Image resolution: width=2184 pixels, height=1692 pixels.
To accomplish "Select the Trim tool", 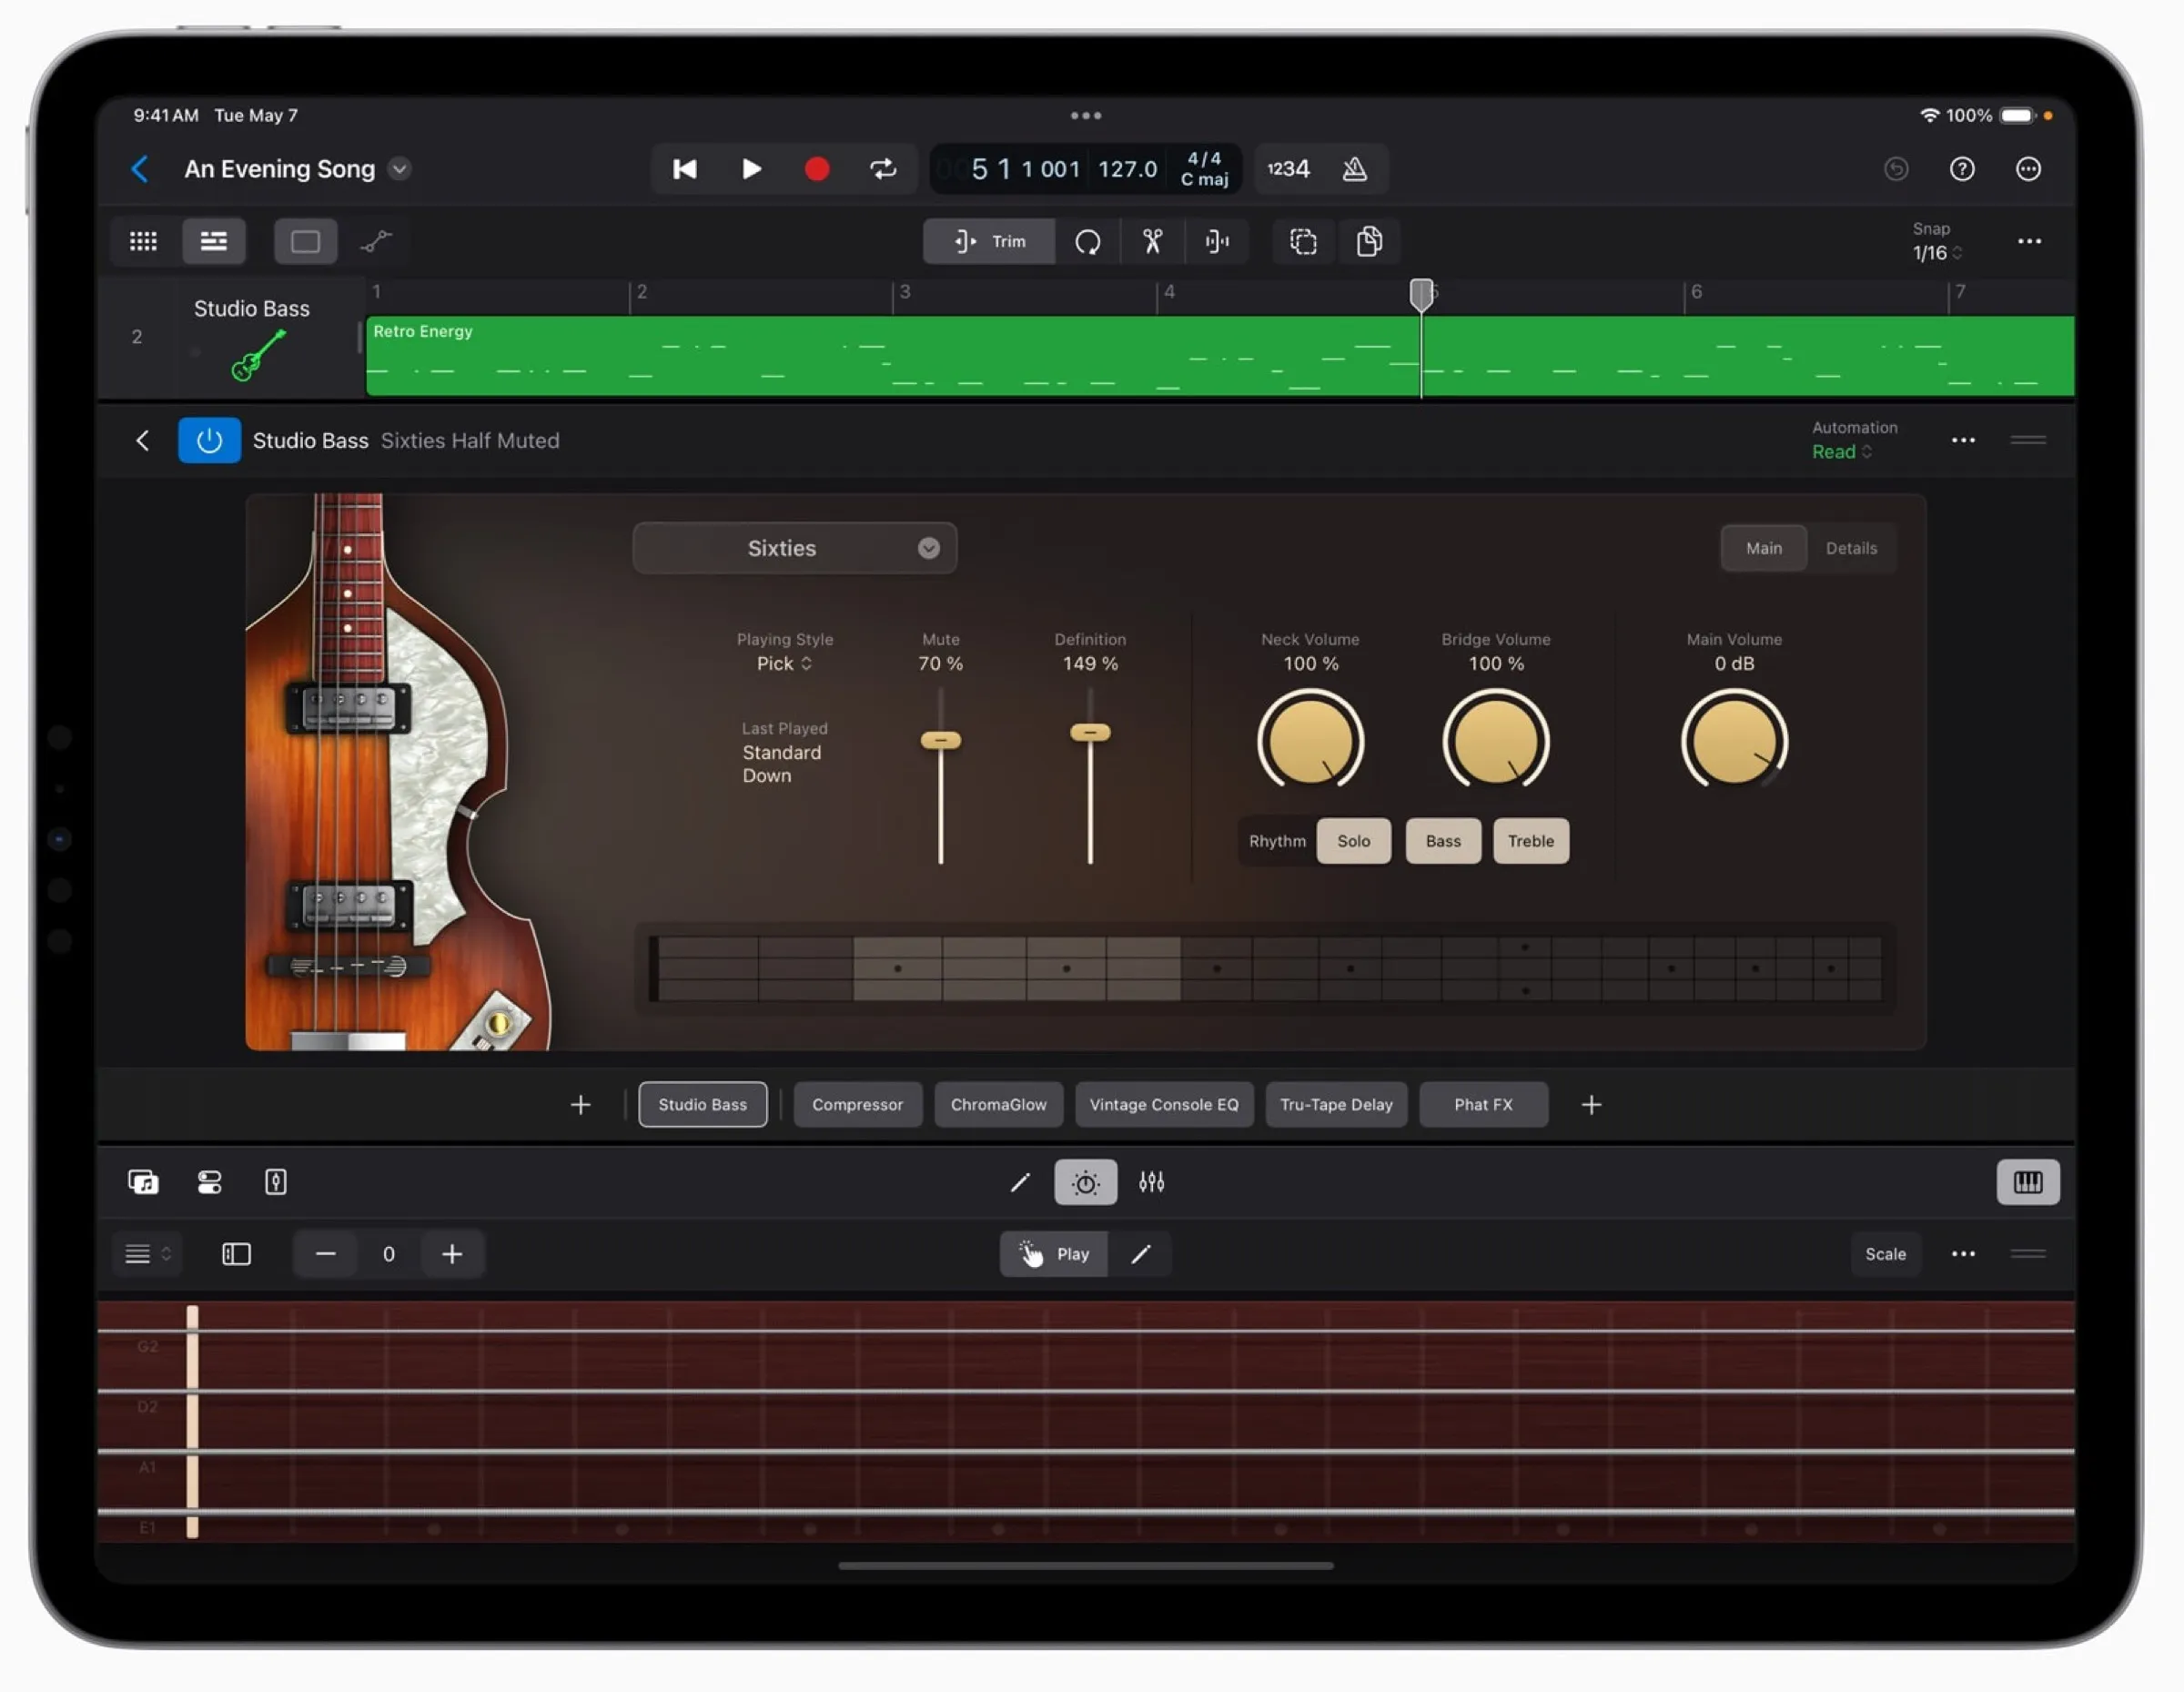I will [988, 241].
